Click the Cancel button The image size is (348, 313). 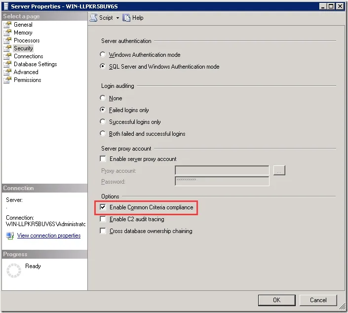tap(318, 300)
